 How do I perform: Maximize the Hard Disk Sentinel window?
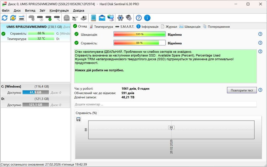pyautogui.click(x=248, y=4)
